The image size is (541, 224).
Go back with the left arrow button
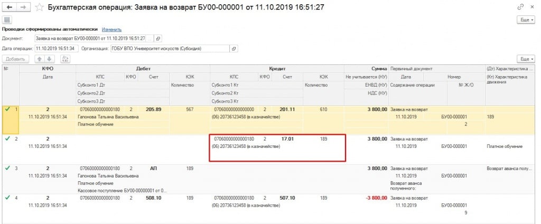tap(10, 7)
